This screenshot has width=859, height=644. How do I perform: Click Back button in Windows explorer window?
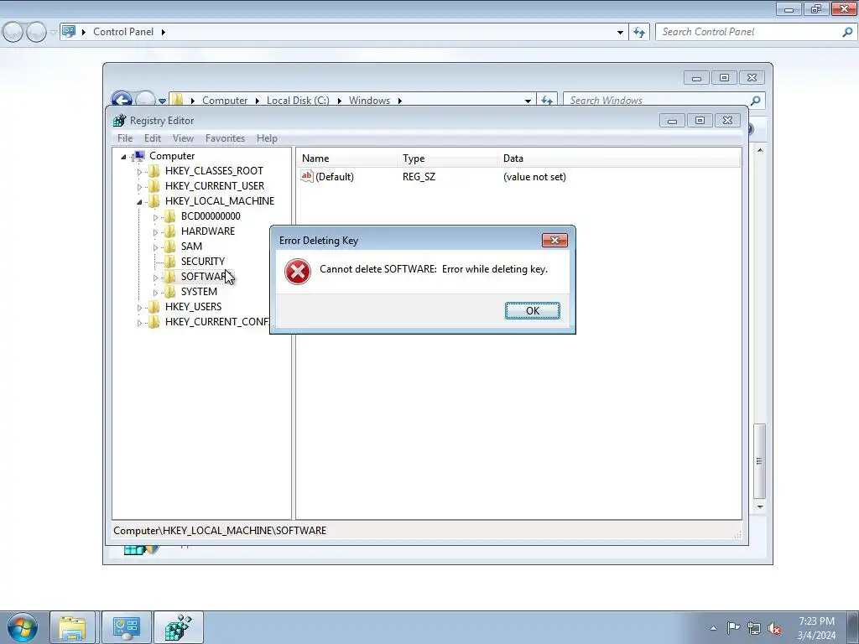click(122, 100)
